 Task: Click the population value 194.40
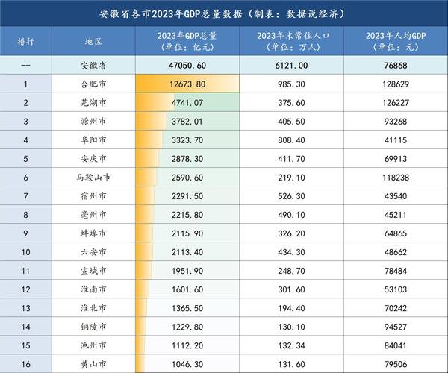291,308
